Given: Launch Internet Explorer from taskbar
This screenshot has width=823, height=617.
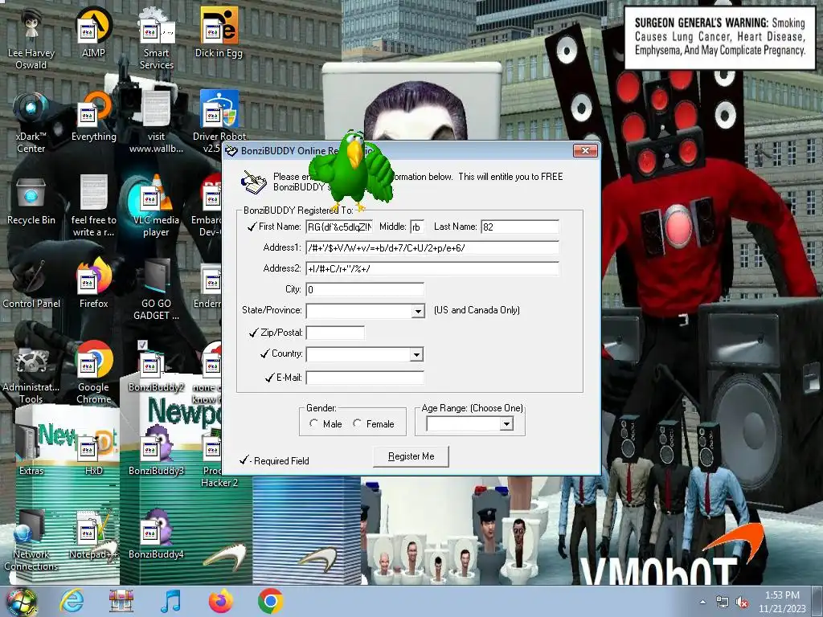Looking at the screenshot, I should pyautogui.click(x=72, y=601).
